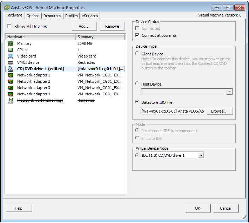Switch to the Options tab
The image size is (249, 223).
coord(33,16)
